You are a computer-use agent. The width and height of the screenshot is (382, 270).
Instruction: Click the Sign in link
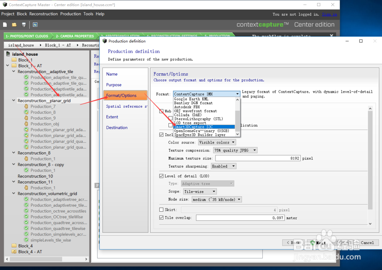coord(329,15)
